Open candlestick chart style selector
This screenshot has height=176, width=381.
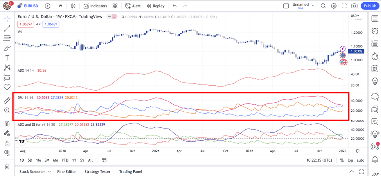pyautogui.click(x=73, y=6)
